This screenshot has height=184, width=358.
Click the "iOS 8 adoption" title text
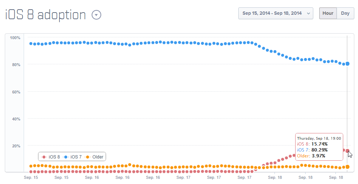tap(45, 15)
